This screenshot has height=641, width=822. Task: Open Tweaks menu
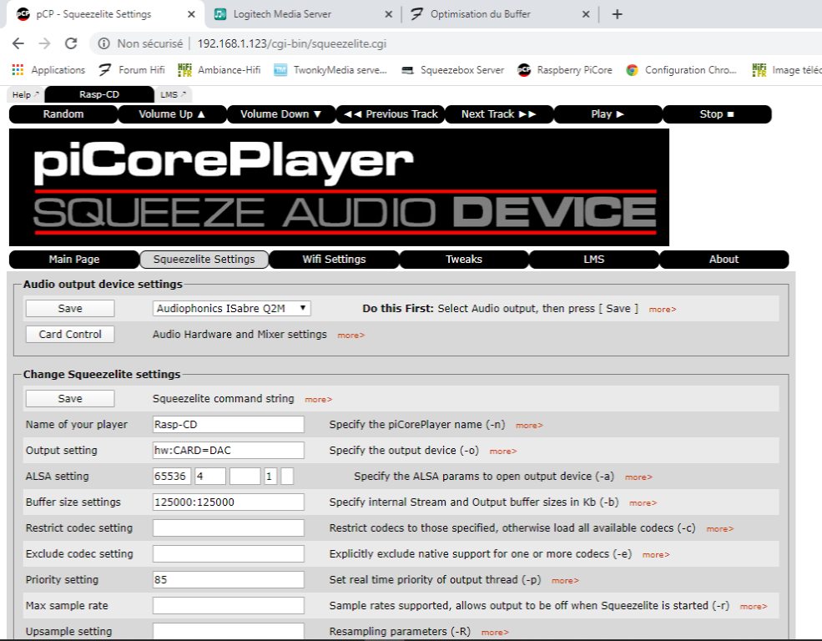pyautogui.click(x=465, y=260)
